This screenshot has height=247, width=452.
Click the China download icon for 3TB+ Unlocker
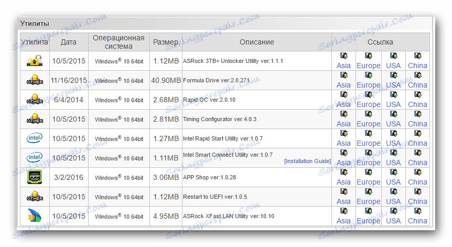(418, 56)
